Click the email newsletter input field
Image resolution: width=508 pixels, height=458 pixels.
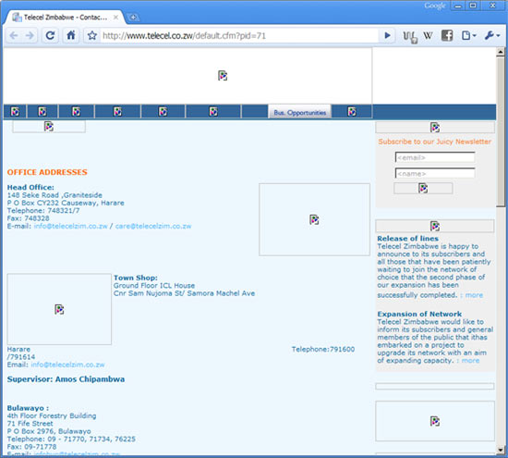(x=435, y=157)
